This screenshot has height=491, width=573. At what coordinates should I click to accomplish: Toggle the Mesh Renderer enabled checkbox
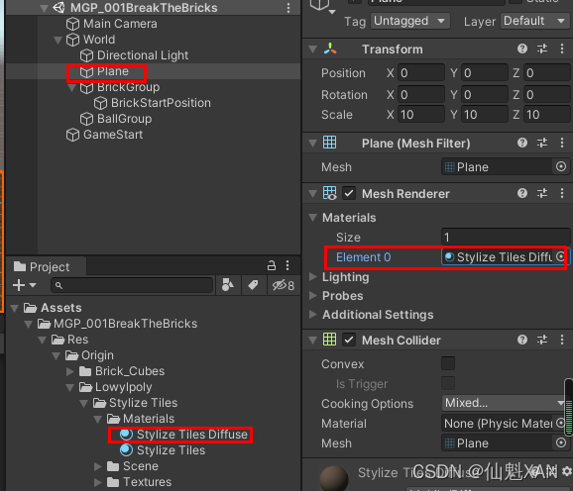349,193
